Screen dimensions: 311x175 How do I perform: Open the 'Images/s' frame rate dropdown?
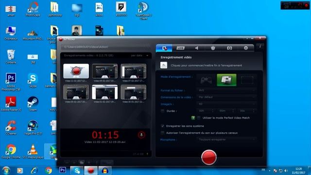point(226,104)
